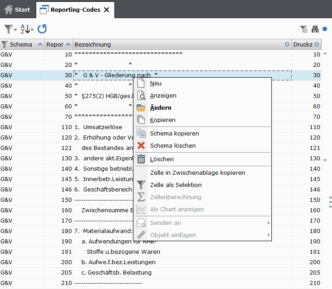Click the funnel icon in Schema column header
Image resolution: width=332 pixels, height=289 pixels.
4,45
